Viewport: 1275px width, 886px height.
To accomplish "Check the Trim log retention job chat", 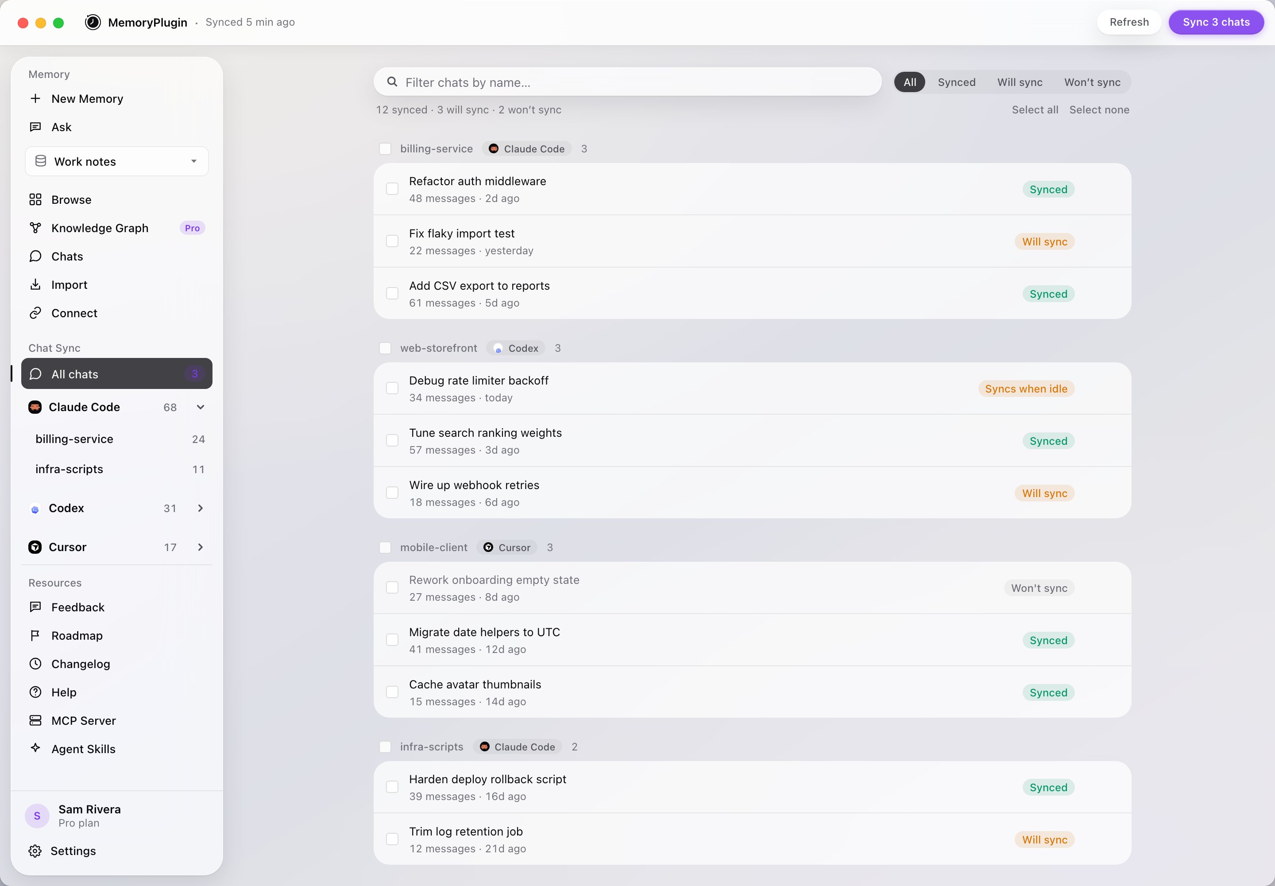I will point(392,839).
